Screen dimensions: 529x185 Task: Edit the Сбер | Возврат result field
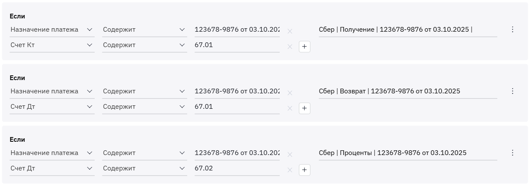pos(407,91)
